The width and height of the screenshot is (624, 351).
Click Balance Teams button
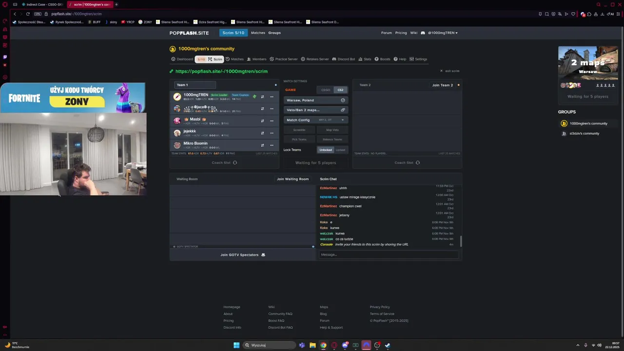[332, 139]
